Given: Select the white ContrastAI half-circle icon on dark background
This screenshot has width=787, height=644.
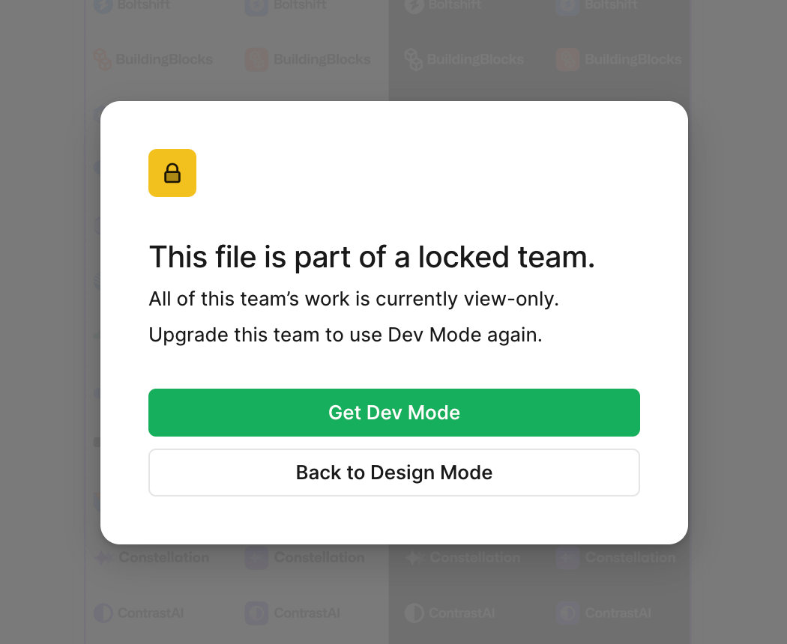Looking at the screenshot, I should pyautogui.click(x=414, y=613).
